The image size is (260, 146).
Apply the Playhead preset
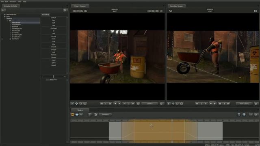pos(54,28)
